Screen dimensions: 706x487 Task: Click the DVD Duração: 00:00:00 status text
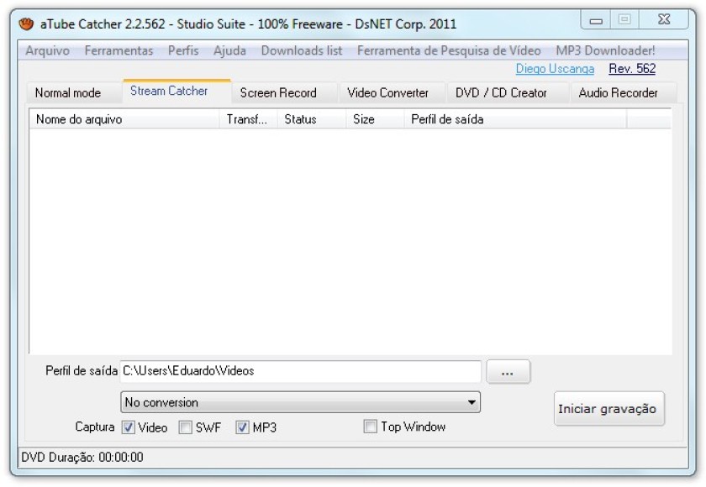point(82,458)
